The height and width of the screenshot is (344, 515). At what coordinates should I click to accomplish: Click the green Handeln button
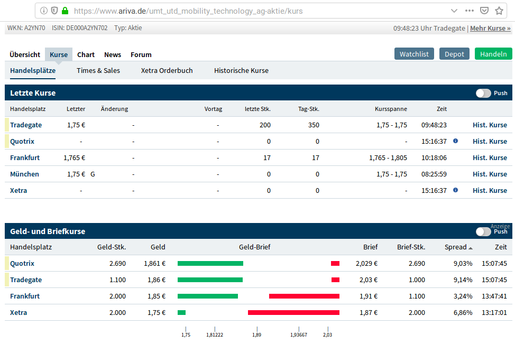(x=493, y=54)
